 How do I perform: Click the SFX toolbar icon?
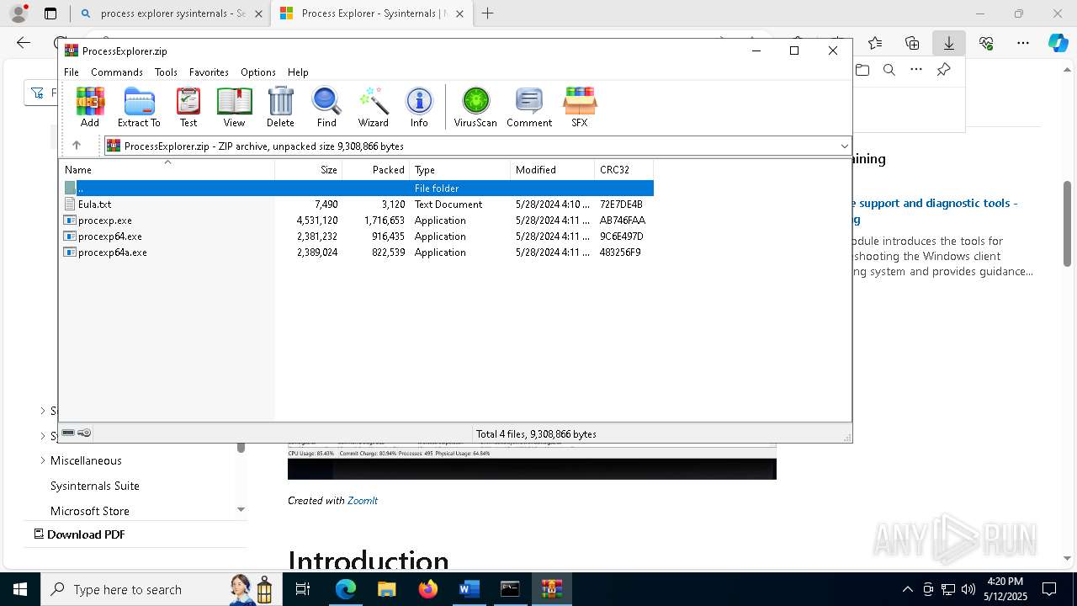tap(580, 107)
